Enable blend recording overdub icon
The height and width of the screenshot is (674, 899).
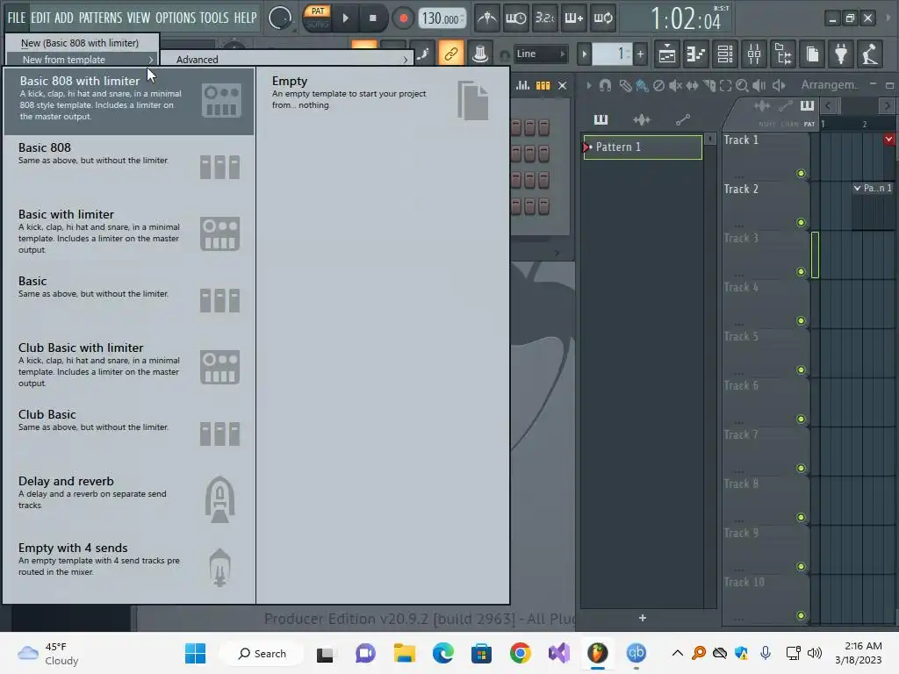573,18
